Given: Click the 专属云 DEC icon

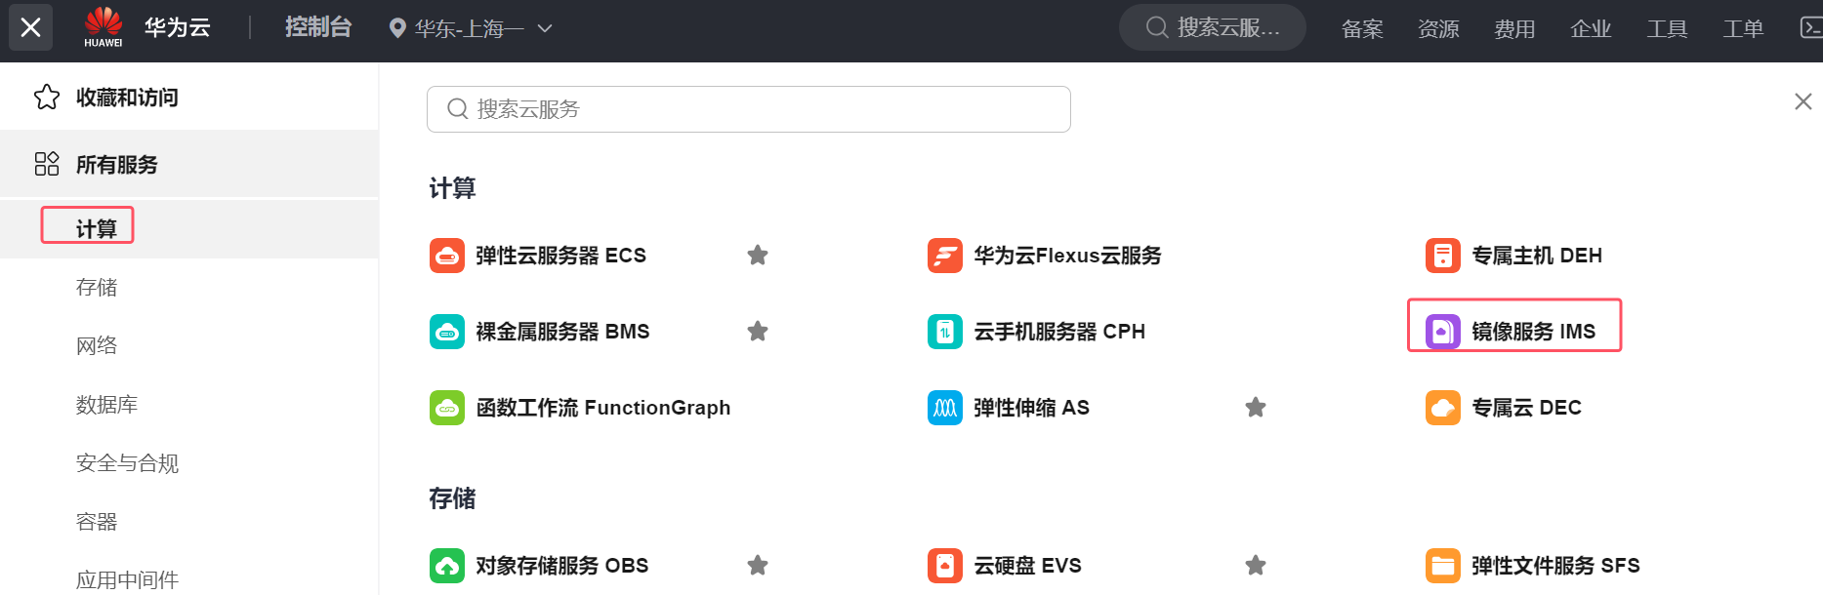Looking at the screenshot, I should tap(1443, 408).
